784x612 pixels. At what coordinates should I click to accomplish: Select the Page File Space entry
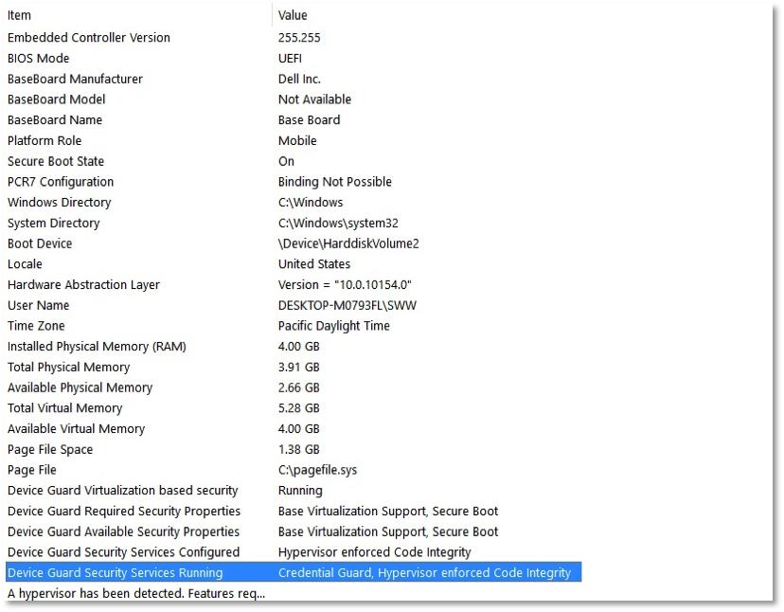pyautogui.click(x=50, y=449)
